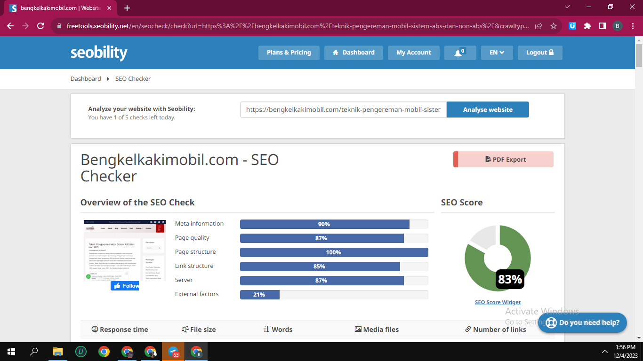This screenshot has width=643, height=361.
Task: Bookmark this tab with the star icon
Action: pyautogui.click(x=554, y=26)
